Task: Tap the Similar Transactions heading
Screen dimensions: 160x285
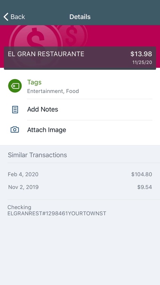Action: coord(38,155)
